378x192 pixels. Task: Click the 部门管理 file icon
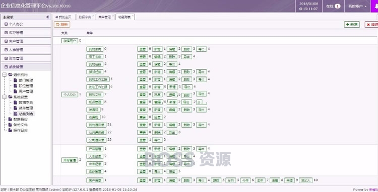click(15, 80)
